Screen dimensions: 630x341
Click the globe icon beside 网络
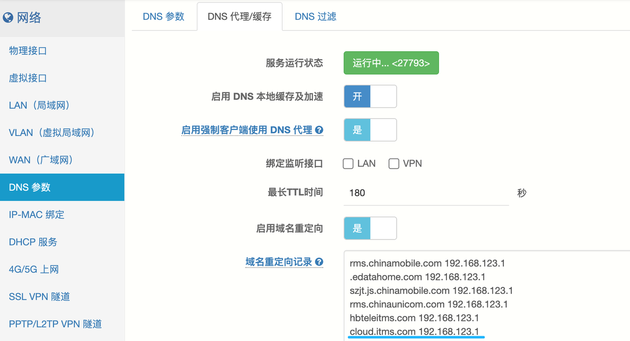click(x=8, y=18)
